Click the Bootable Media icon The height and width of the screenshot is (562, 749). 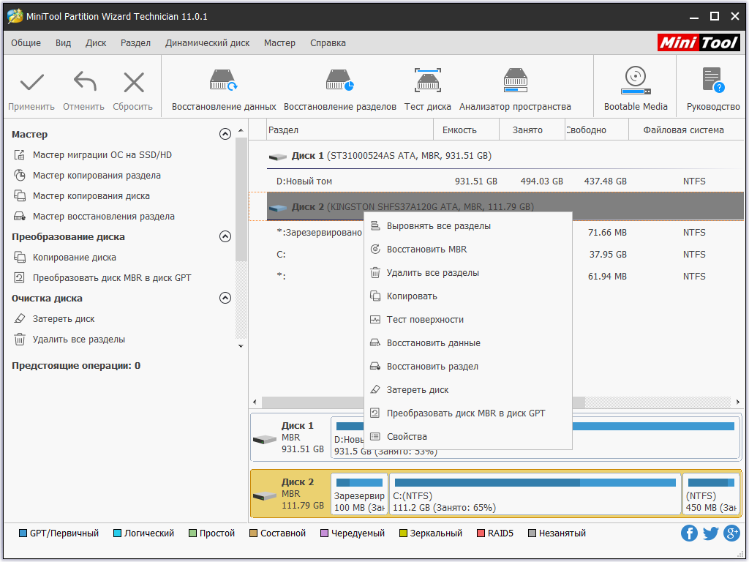[x=636, y=80]
